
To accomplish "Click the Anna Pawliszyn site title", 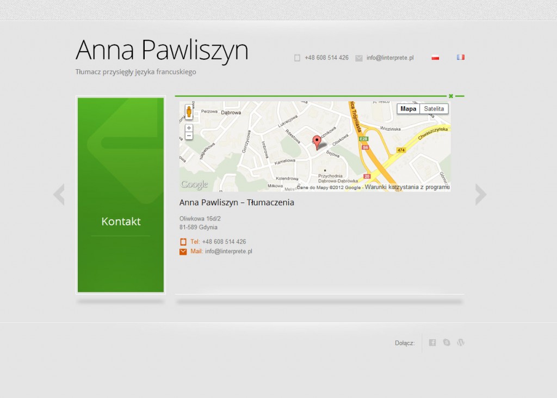I will (x=162, y=50).
